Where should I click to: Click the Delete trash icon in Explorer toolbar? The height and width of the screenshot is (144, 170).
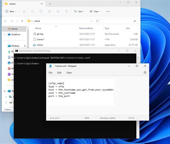66,11
